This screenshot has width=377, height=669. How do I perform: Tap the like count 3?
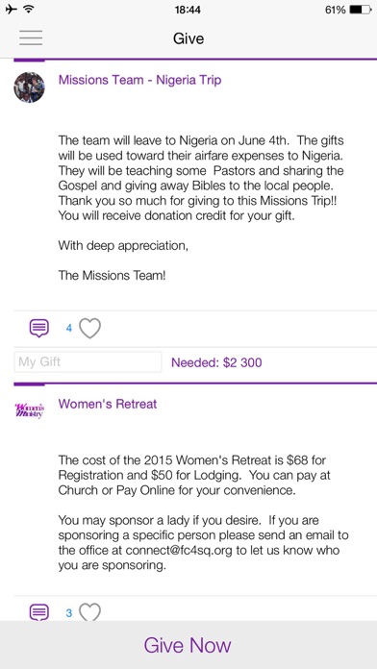68,613
